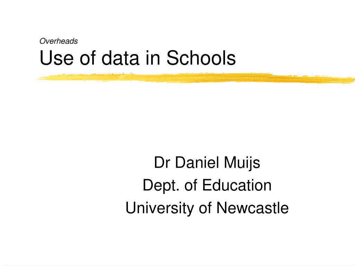Click the italic 'Overheads' label
Viewport: 355px width, 266px height.
click(x=59, y=41)
